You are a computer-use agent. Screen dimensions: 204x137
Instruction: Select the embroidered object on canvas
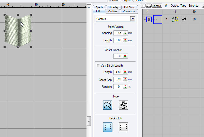pos(18,31)
